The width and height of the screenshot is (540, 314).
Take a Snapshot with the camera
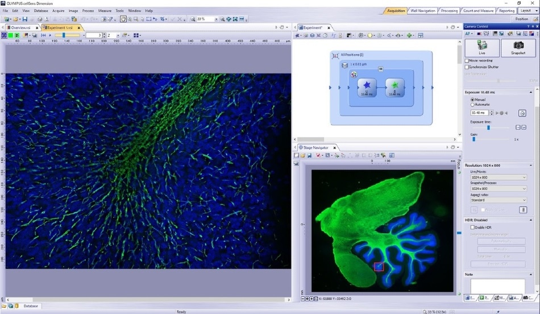click(518, 48)
